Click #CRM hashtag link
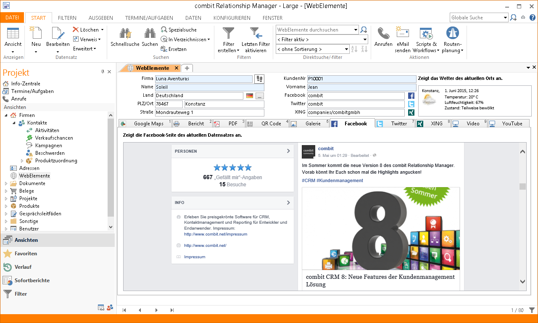538x323 pixels. click(x=308, y=180)
